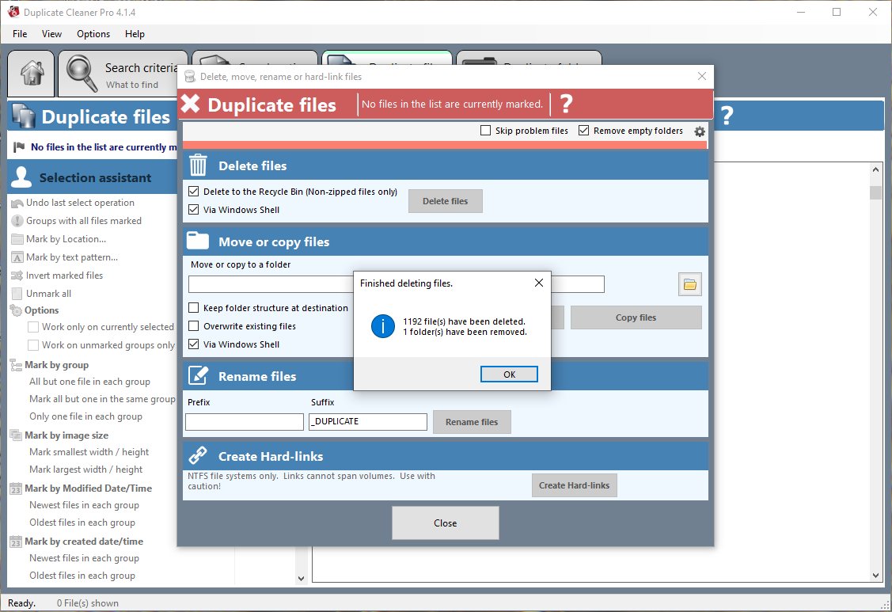Click the Move or copy to a folder field

point(396,284)
